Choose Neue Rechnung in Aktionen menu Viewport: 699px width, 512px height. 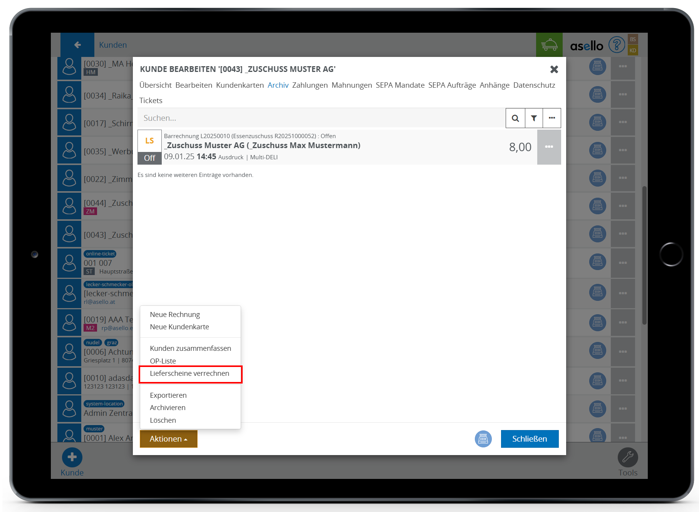tap(175, 315)
